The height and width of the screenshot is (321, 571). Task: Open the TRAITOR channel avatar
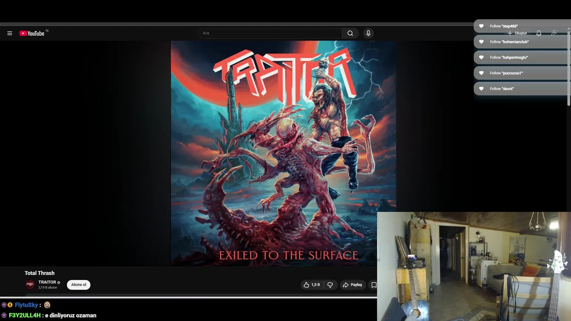click(x=30, y=284)
